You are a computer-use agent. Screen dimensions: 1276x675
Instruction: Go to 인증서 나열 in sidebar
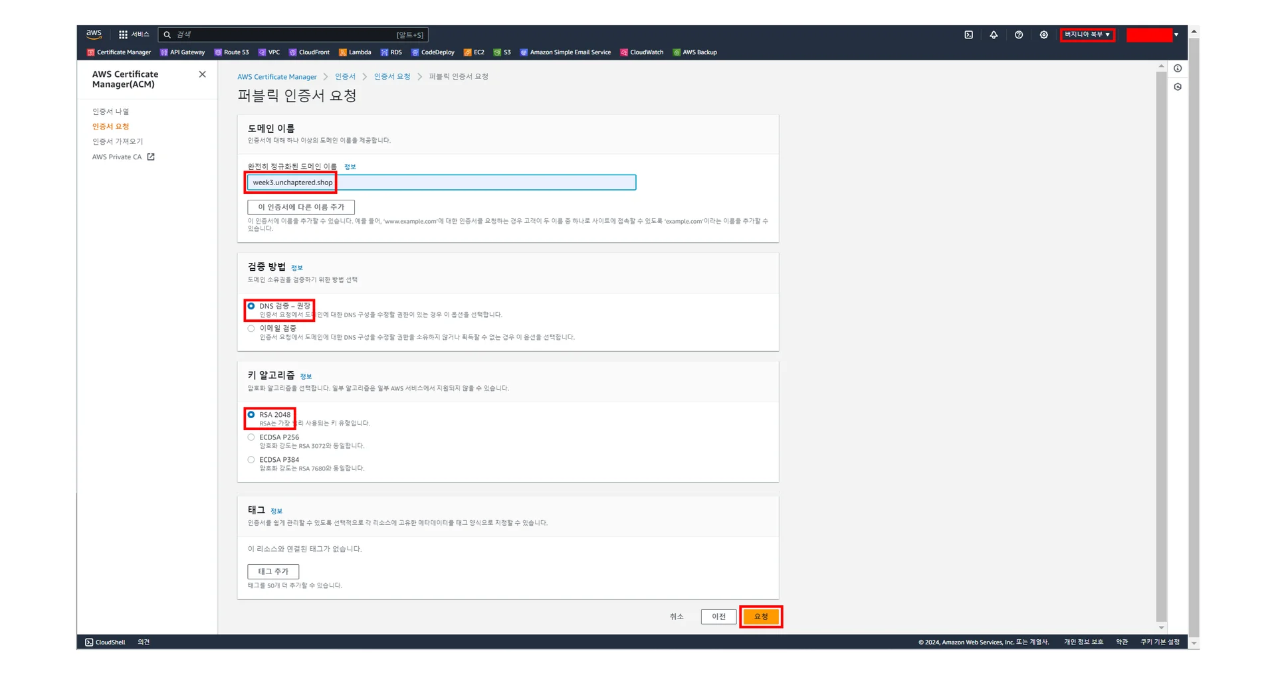110,112
